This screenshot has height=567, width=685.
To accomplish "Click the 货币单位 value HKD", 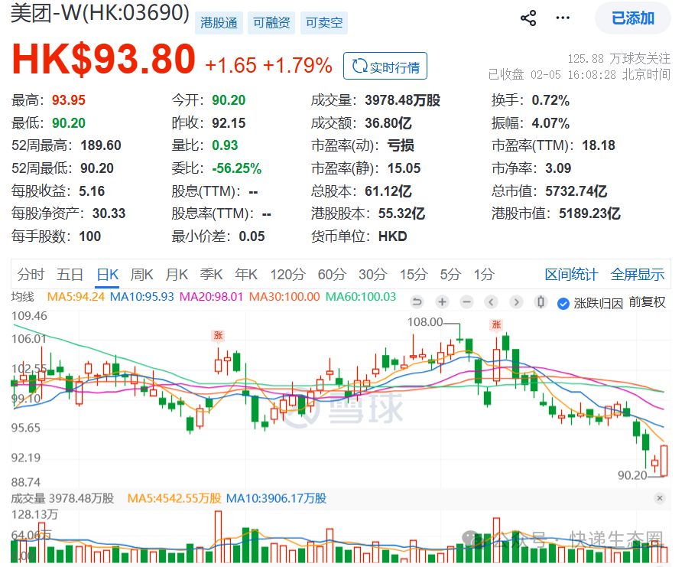I will click(392, 236).
